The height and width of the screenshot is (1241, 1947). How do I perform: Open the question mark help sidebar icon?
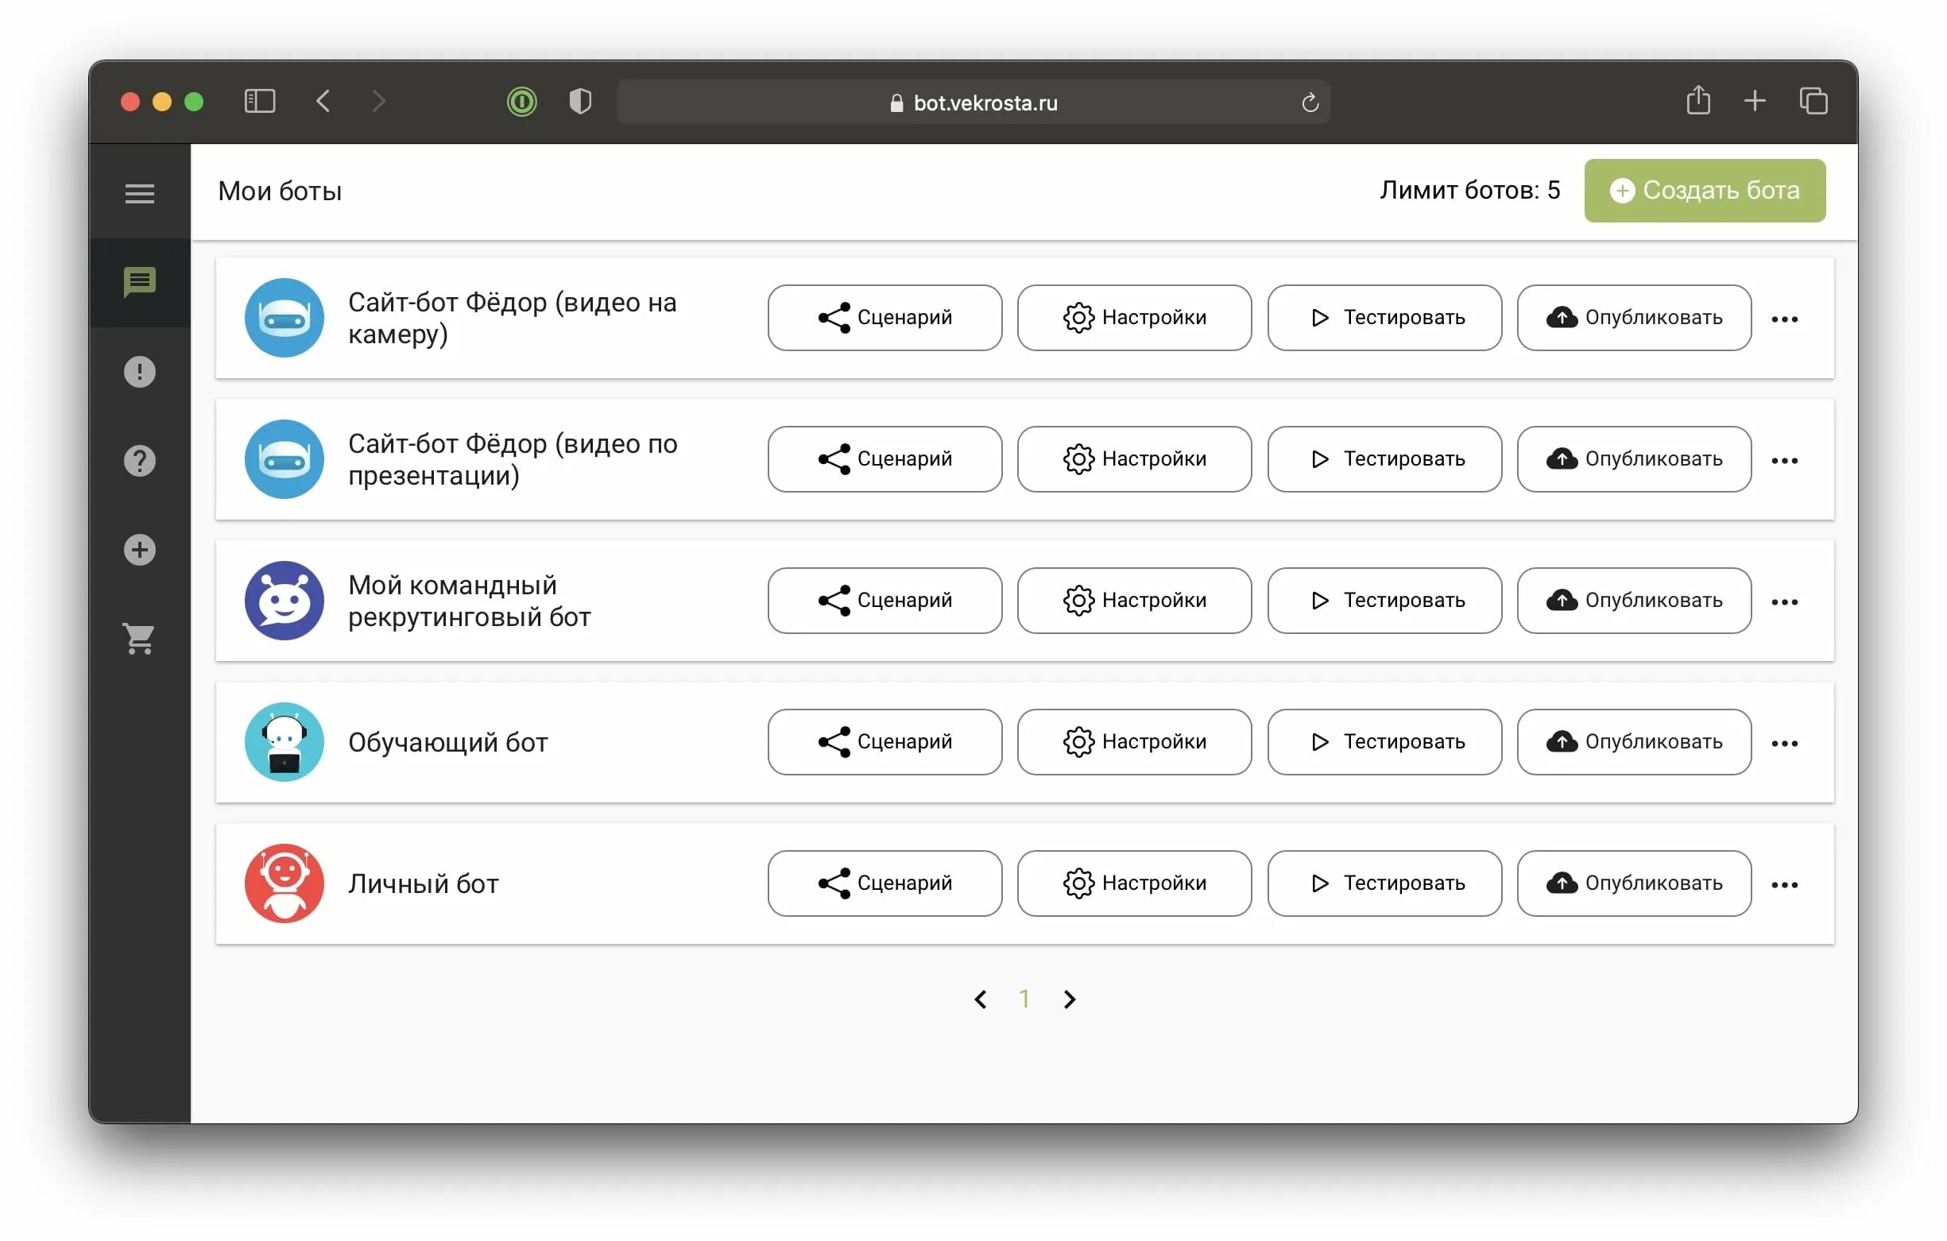click(x=140, y=461)
